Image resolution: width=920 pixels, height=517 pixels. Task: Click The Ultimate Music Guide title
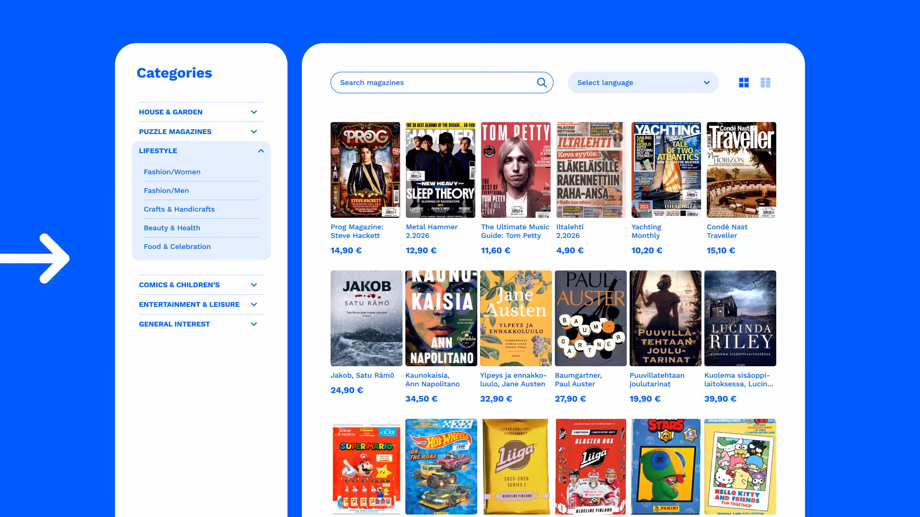point(515,231)
